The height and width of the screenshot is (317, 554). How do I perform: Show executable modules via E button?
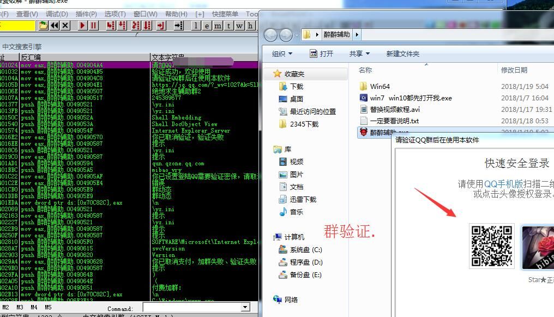pyautogui.click(x=207, y=26)
